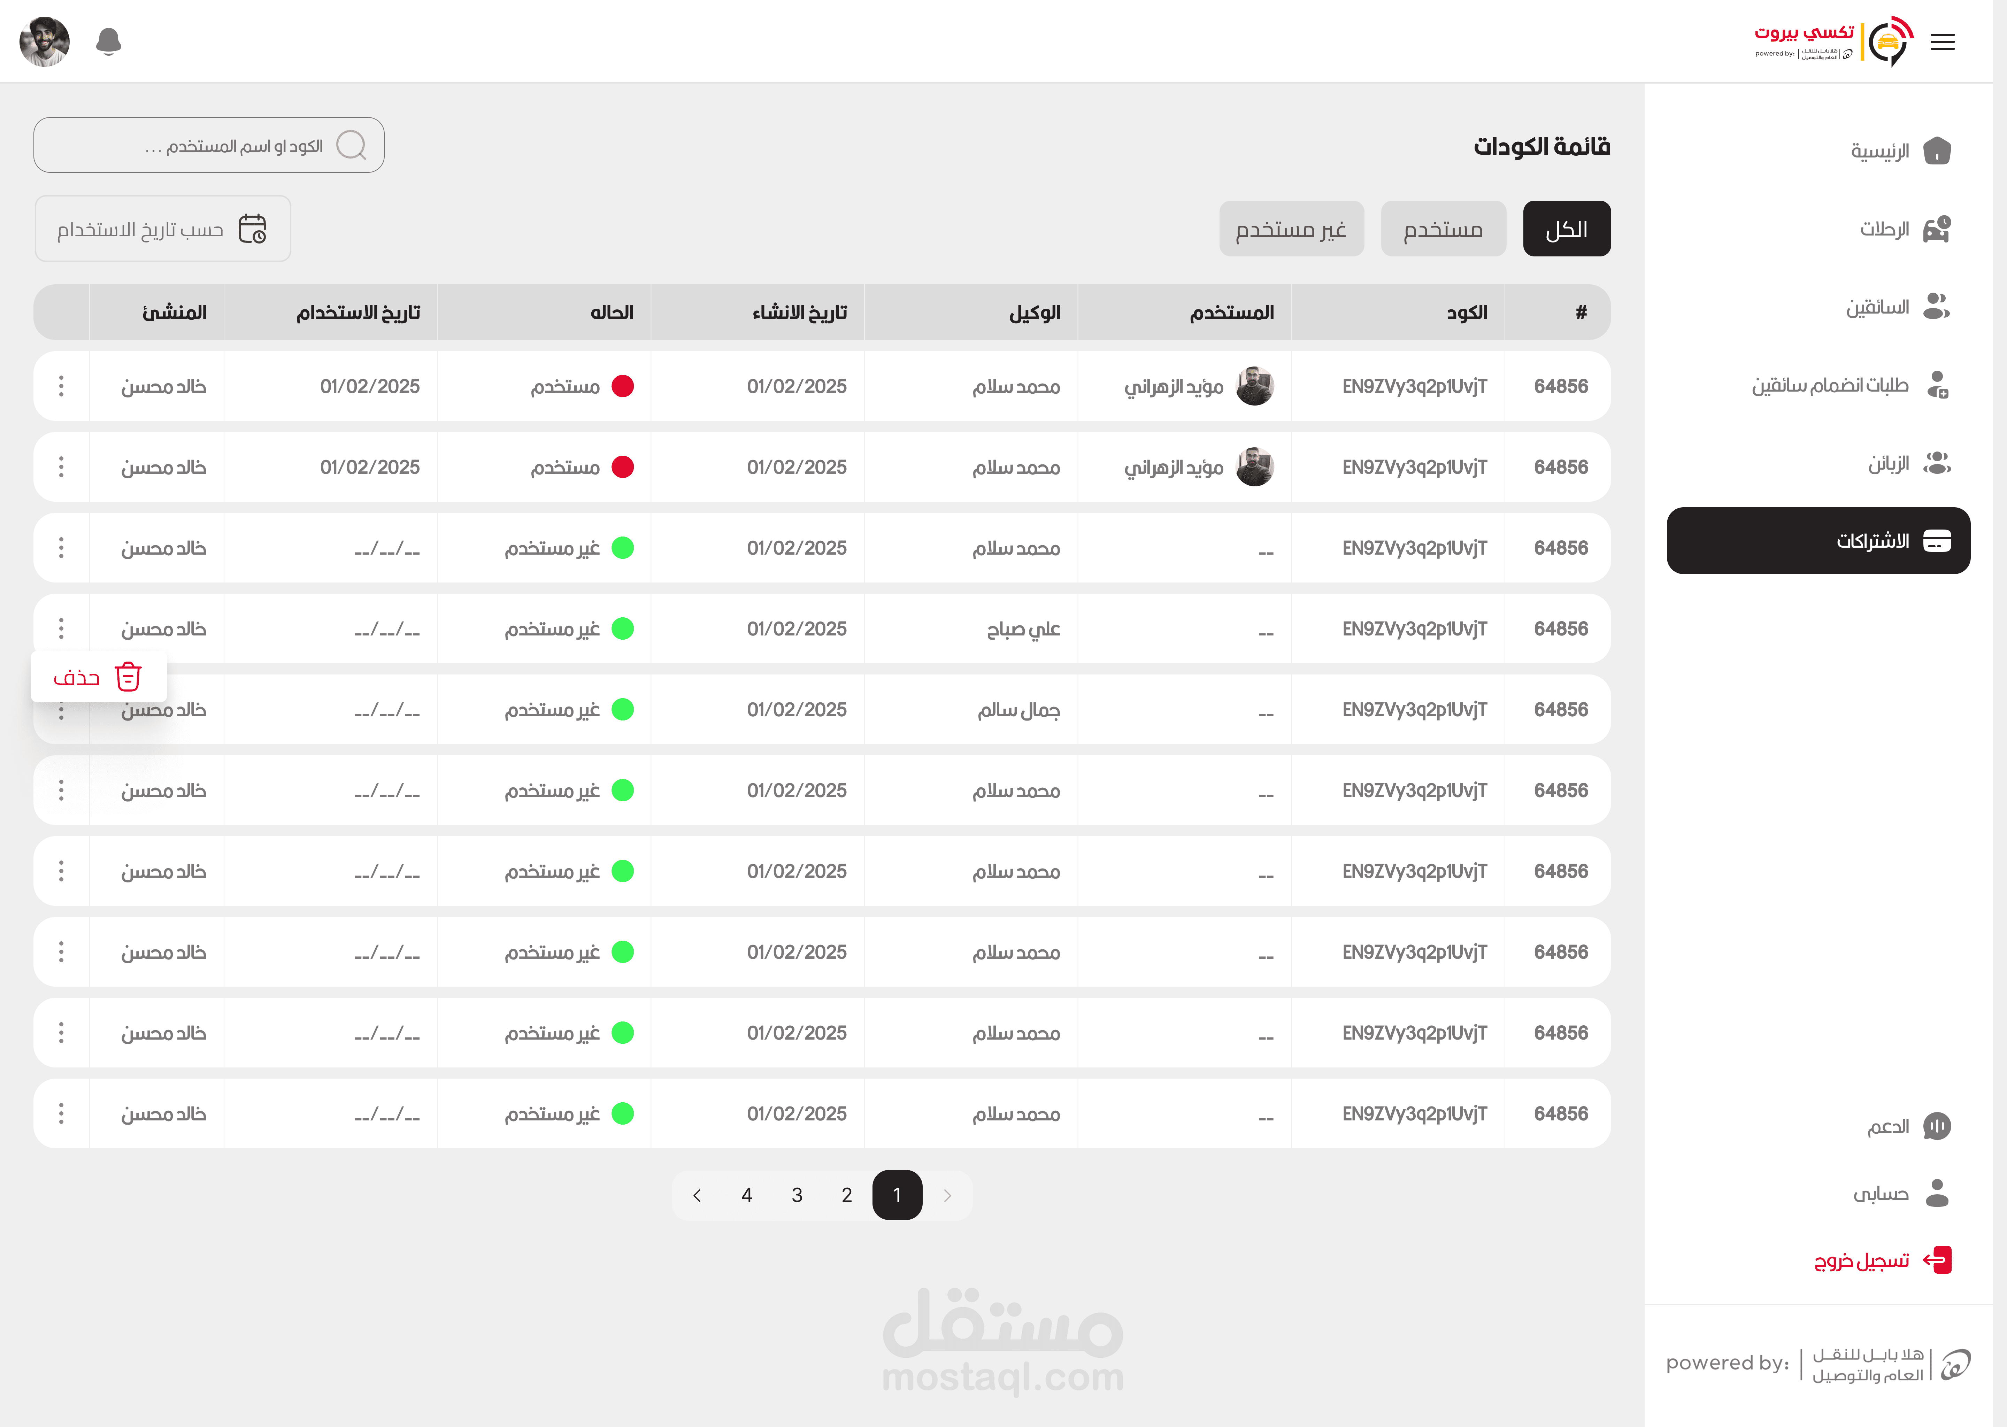This screenshot has height=1427, width=2007.
Task: Open حسب تاريخ الاستخدام date filter
Action: tap(163, 229)
